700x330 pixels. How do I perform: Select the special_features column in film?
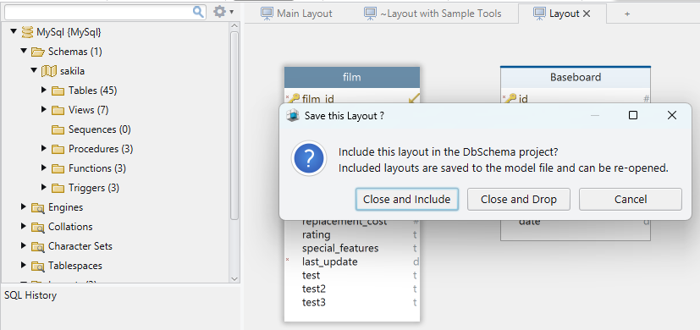click(340, 248)
